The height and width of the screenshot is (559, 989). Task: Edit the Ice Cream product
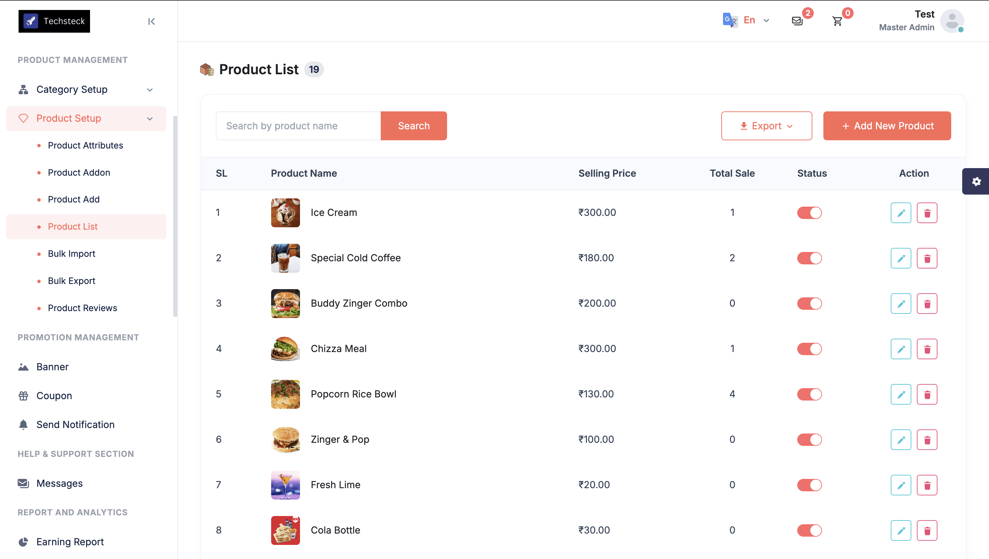pos(901,213)
